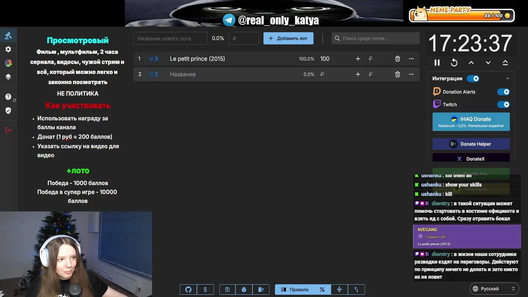Open the shield checkmark icon in the sidebar
Image resolution: width=528 pixels, height=297 pixels.
[8, 111]
